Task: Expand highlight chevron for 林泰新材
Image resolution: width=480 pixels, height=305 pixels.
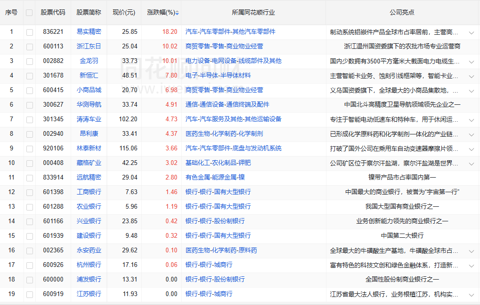Action: click(471, 149)
